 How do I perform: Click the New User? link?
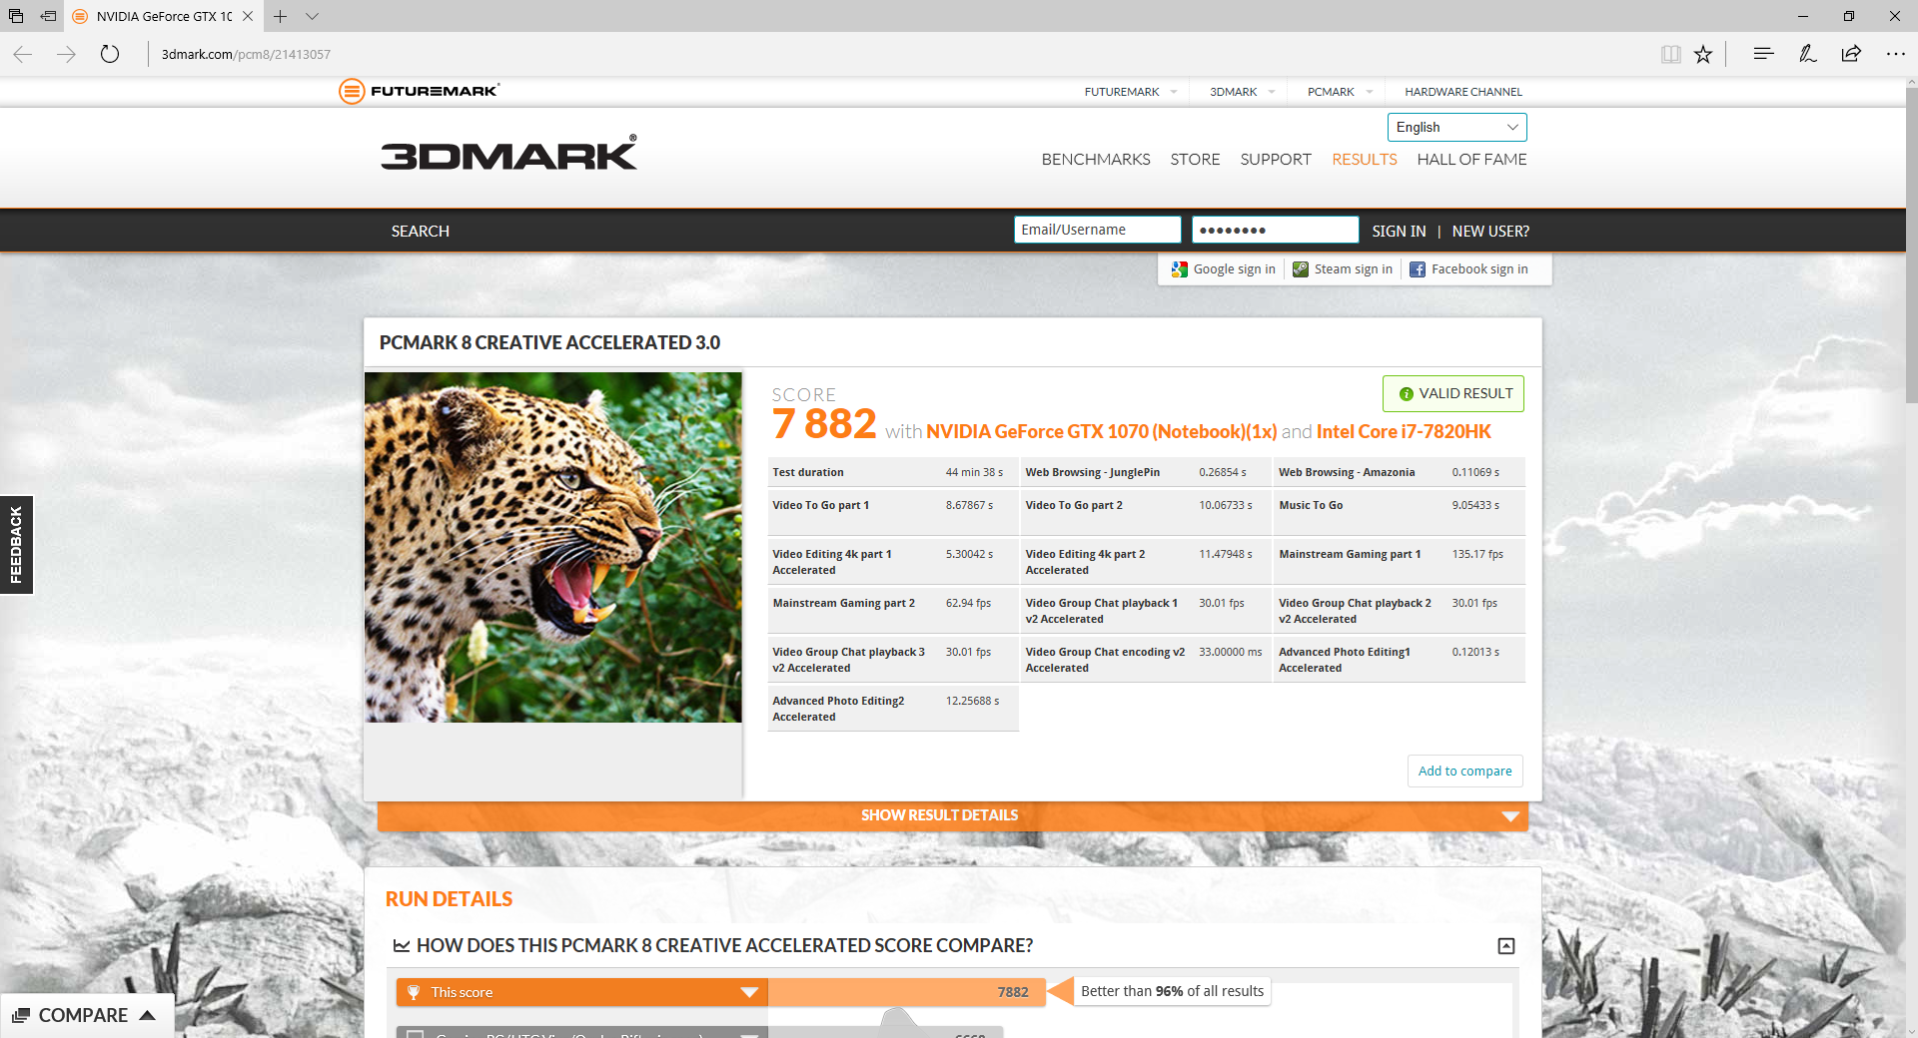(x=1490, y=232)
